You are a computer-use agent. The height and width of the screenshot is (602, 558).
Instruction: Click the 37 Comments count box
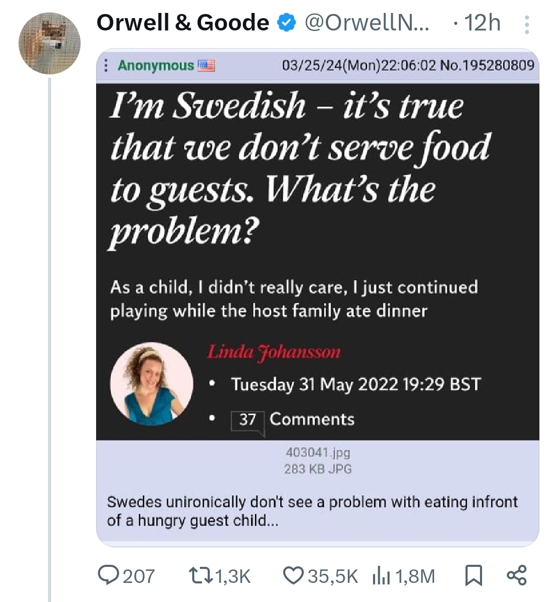(x=247, y=419)
